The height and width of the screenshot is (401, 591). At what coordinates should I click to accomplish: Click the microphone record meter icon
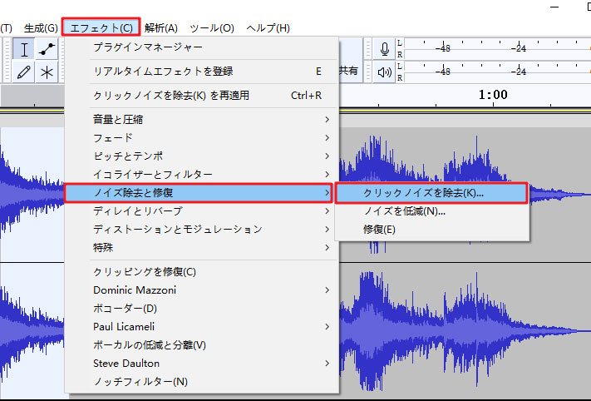point(384,49)
